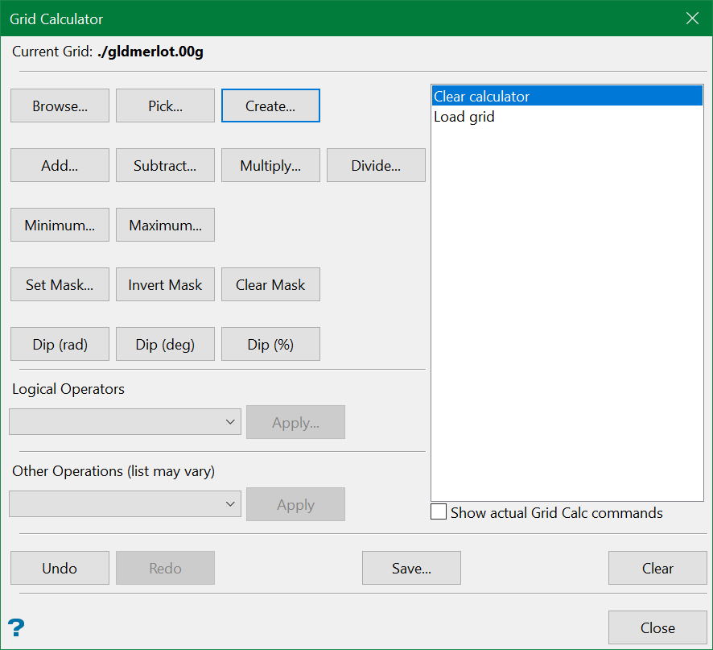Click the Divide... button
713x650 pixels.
point(376,166)
